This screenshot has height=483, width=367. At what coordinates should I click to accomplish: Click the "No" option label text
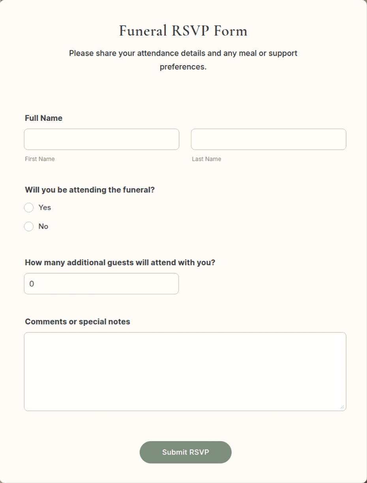pos(43,226)
